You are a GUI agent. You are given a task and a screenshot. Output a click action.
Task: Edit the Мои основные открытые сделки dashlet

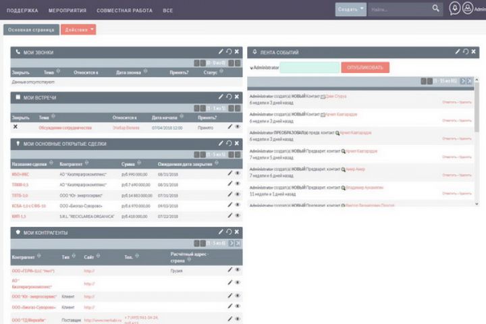[221, 143]
